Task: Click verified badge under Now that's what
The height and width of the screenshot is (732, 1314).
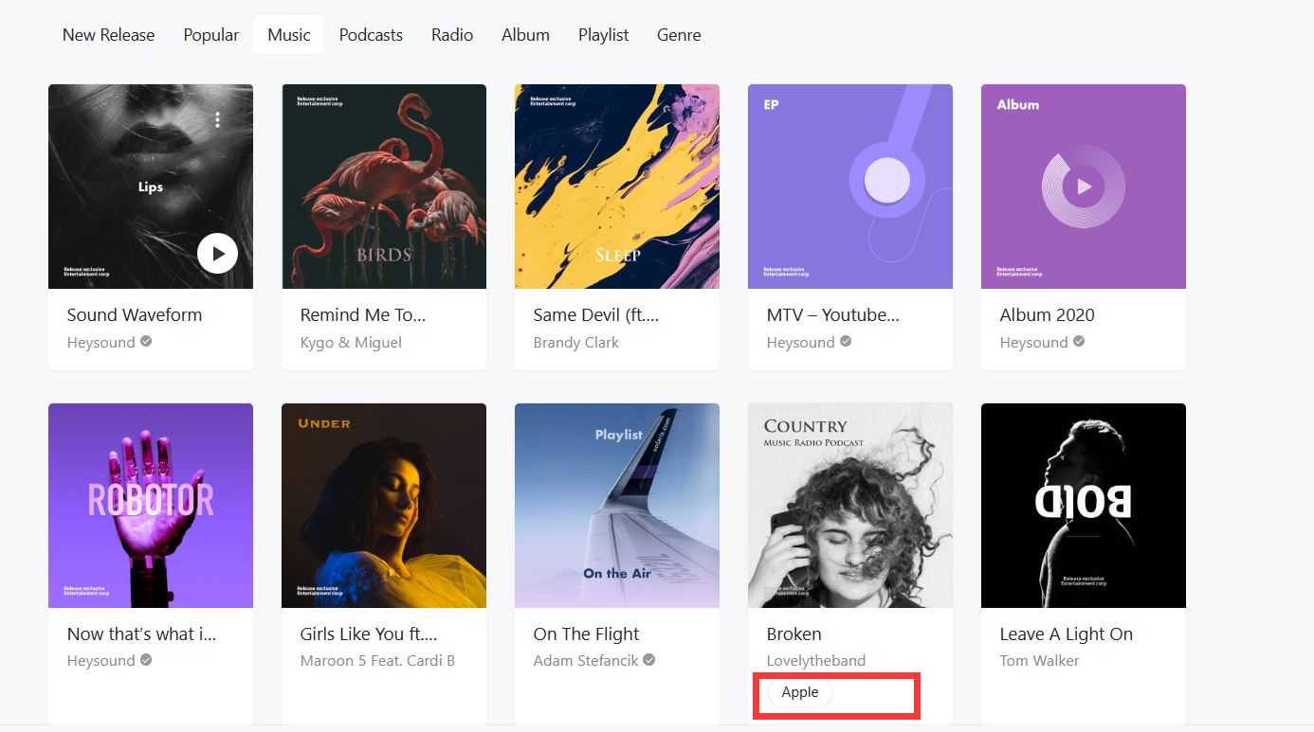Action: pyautogui.click(x=146, y=660)
